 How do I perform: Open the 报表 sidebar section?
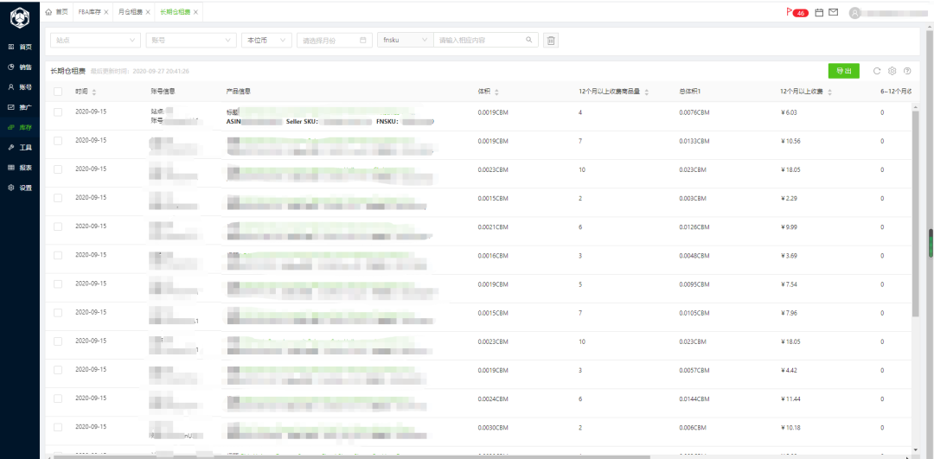[20, 168]
